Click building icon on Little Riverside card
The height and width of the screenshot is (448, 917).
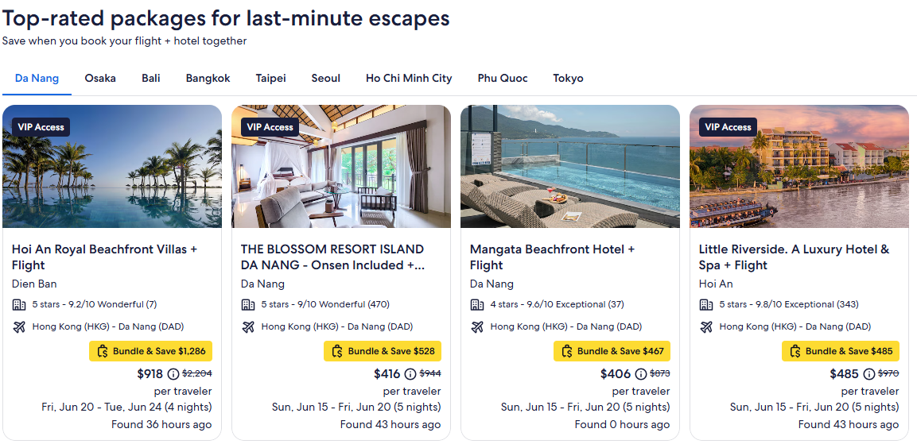click(x=706, y=304)
